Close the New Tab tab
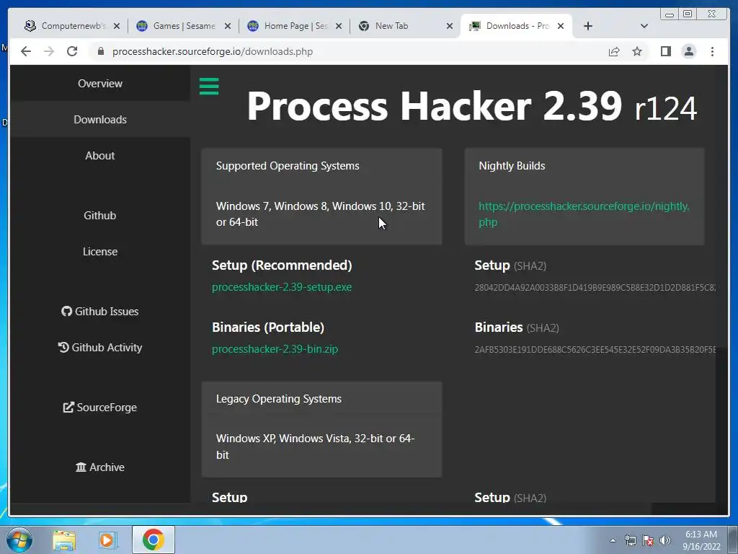The width and height of the screenshot is (738, 554). click(x=450, y=26)
